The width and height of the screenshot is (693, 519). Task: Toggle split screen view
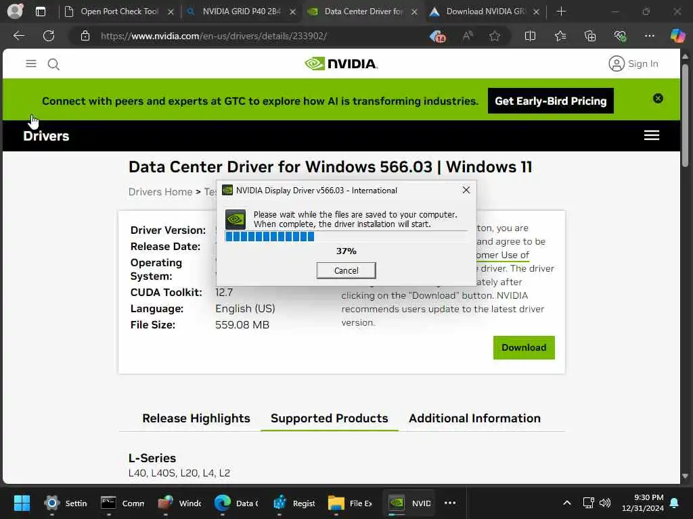point(530,36)
